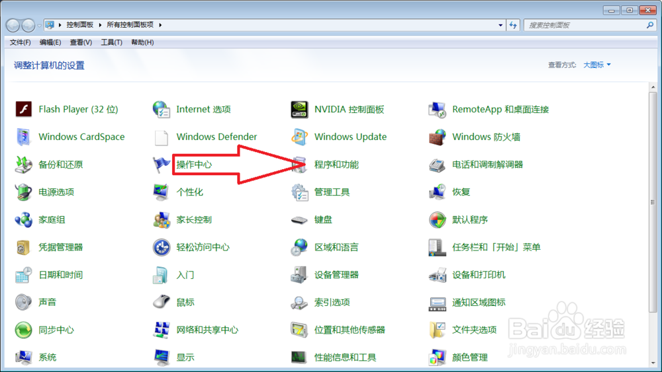
Task: Open the Flash Player (32 位) icon
Action: [24, 109]
